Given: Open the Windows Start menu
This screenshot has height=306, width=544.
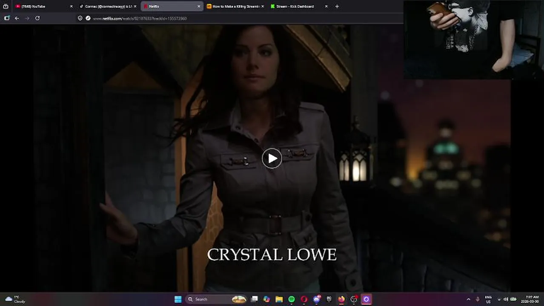Looking at the screenshot, I should (178, 299).
